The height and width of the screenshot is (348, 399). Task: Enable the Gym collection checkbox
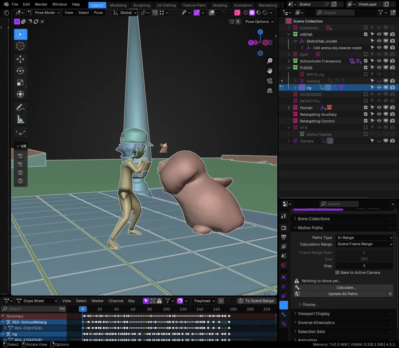365,54
